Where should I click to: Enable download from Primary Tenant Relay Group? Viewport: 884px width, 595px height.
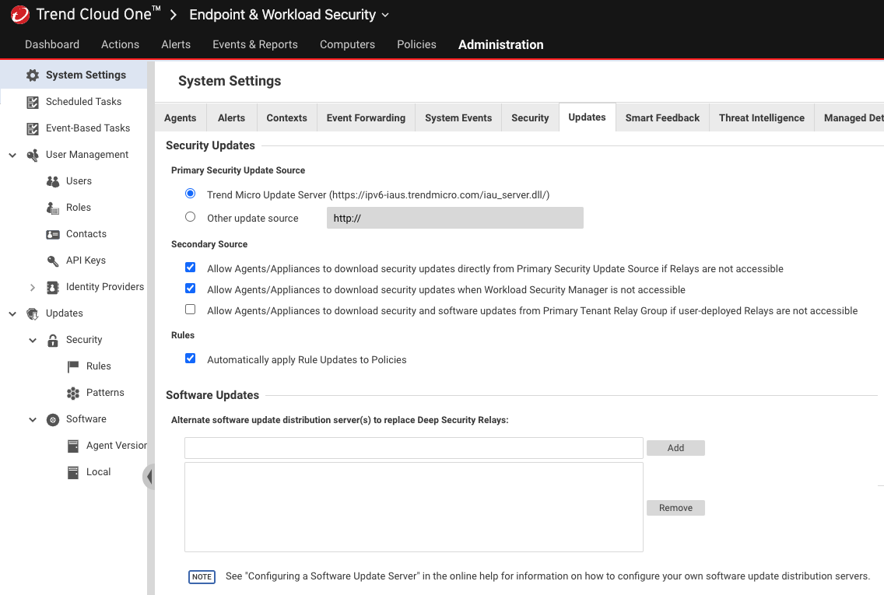(191, 310)
